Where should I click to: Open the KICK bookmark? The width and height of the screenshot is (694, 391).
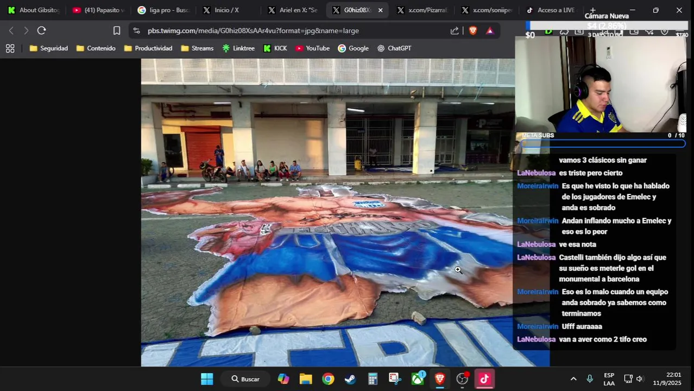[x=275, y=48]
